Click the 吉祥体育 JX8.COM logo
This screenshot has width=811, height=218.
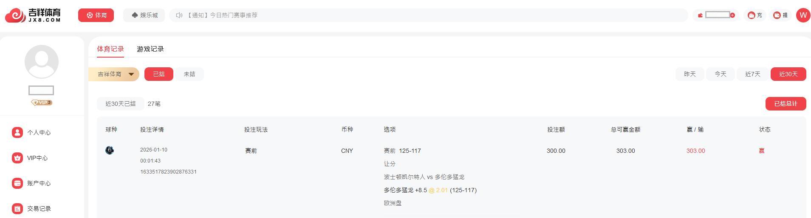(33, 15)
